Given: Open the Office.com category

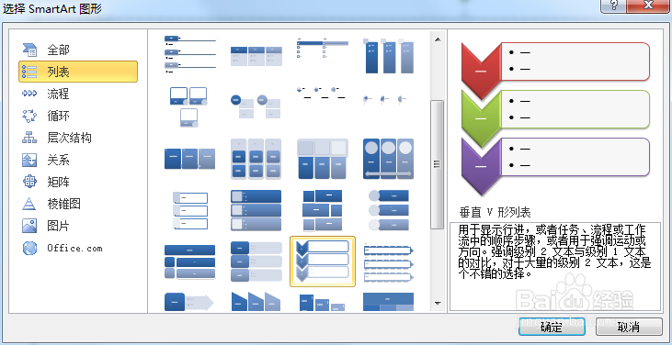Looking at the screenshot, I should [78, 248].
